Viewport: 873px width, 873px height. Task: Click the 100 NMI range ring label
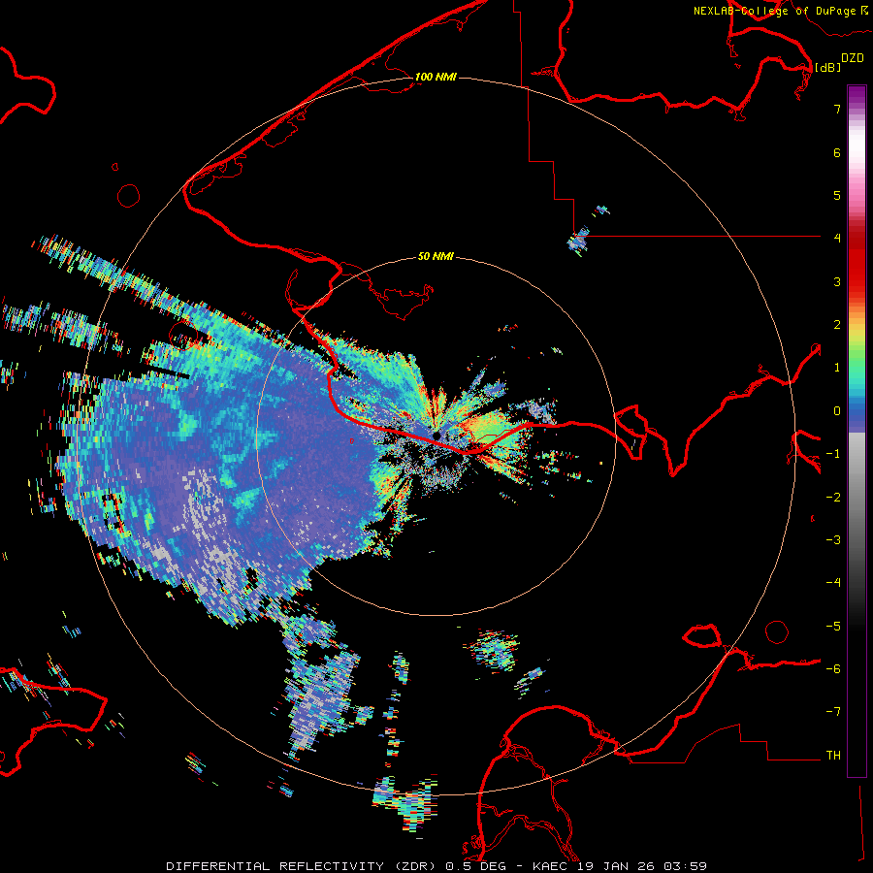pyautogui.click(x=436, y=77)
